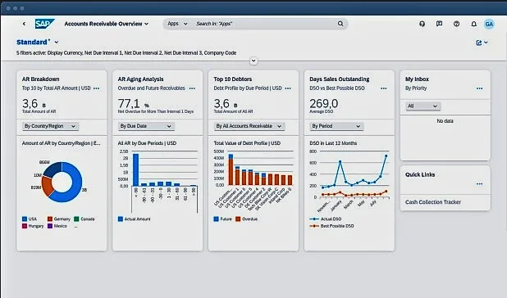Open the By All Accounts Receivable dropdown

(x=249, y=126)
